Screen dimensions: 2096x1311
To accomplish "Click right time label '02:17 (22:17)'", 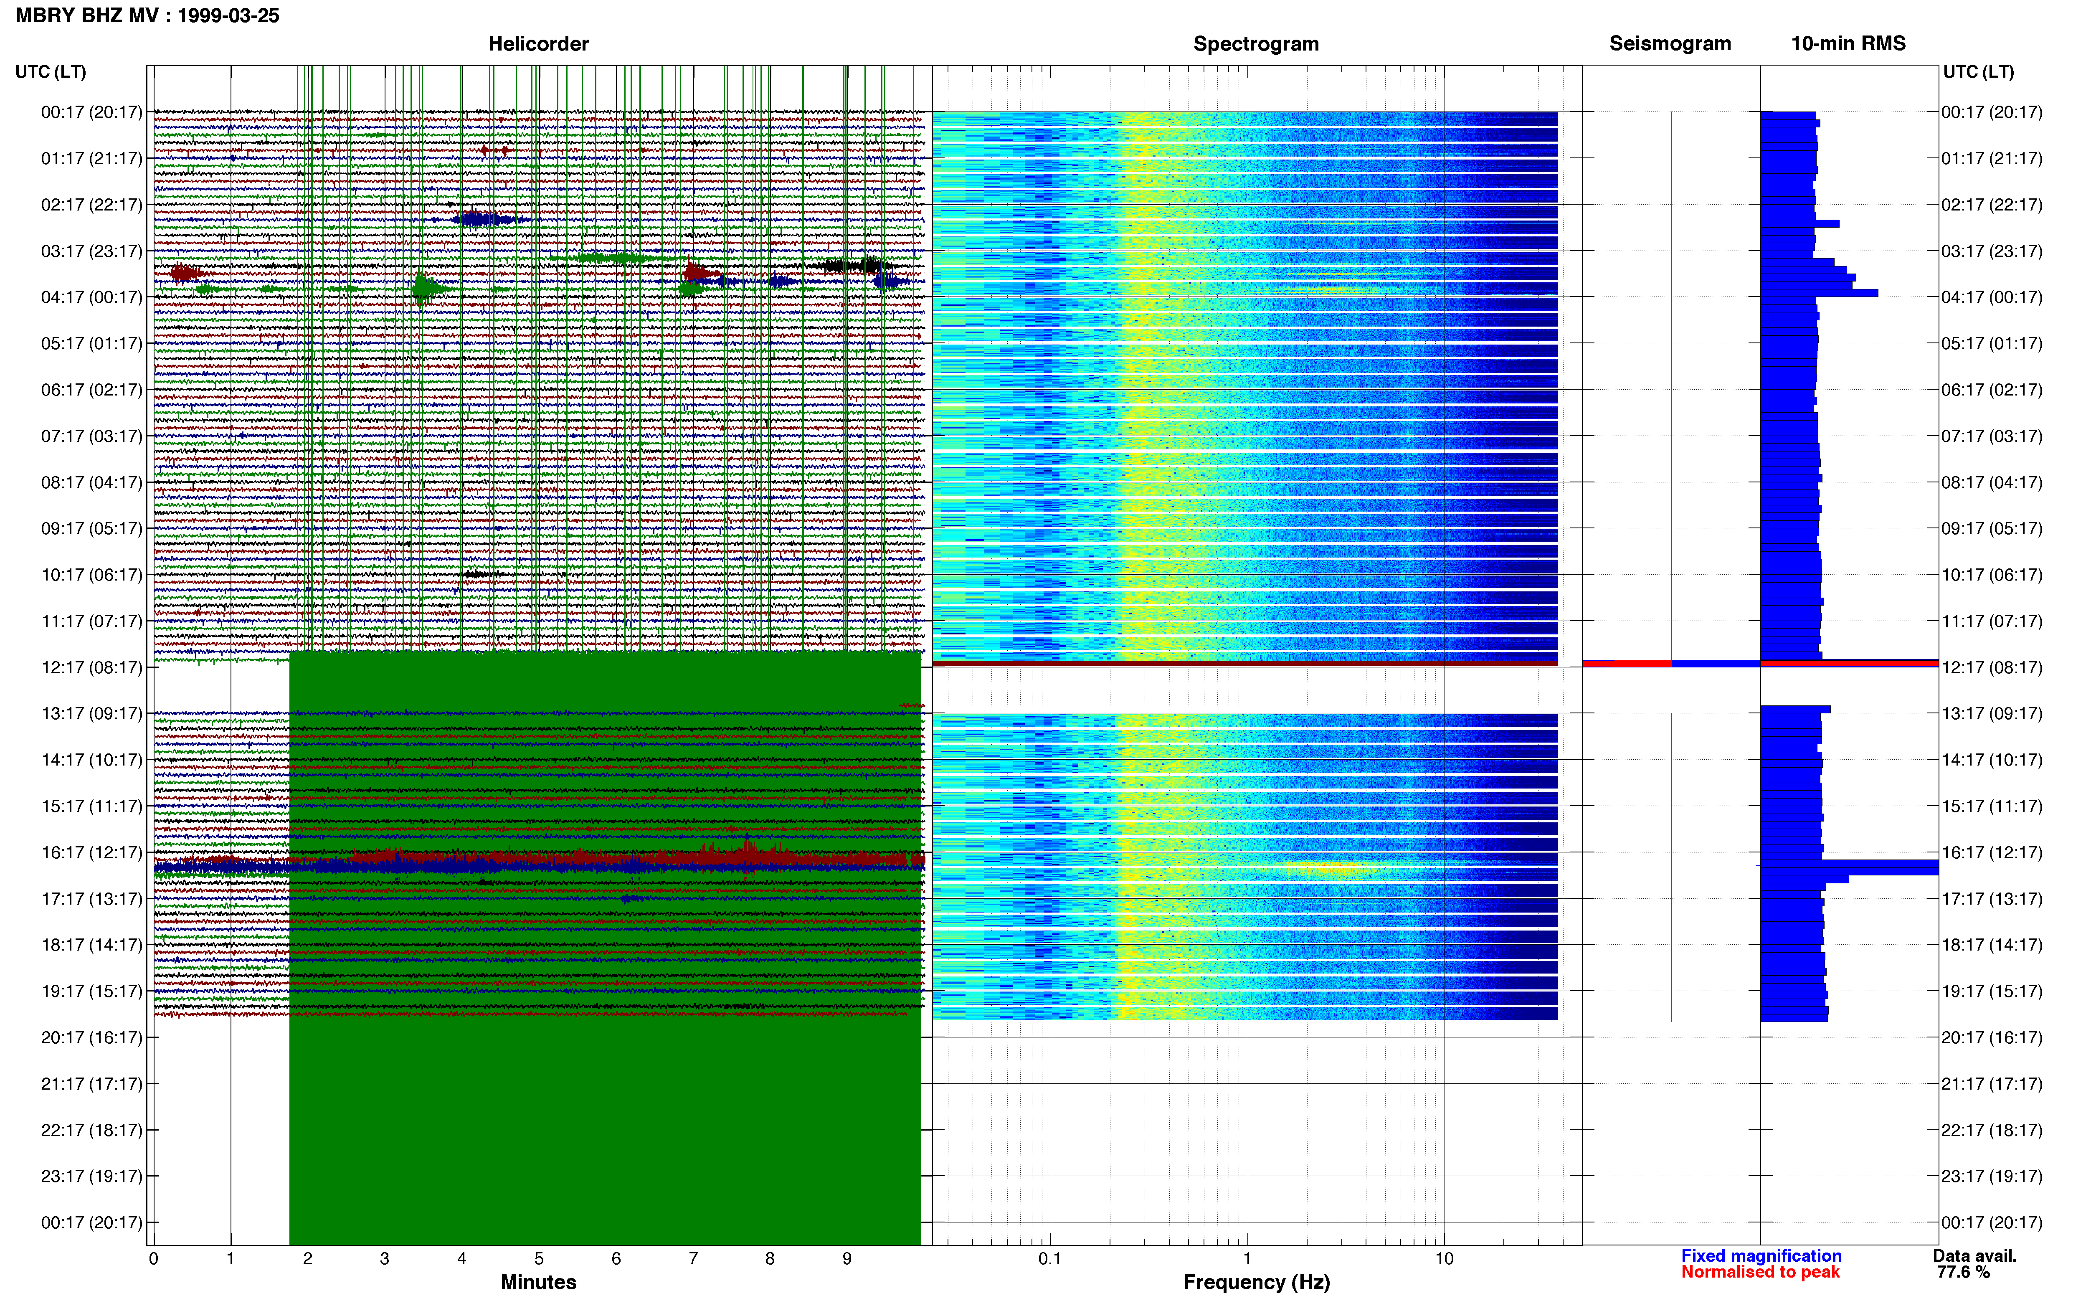I will point(1992,205).
